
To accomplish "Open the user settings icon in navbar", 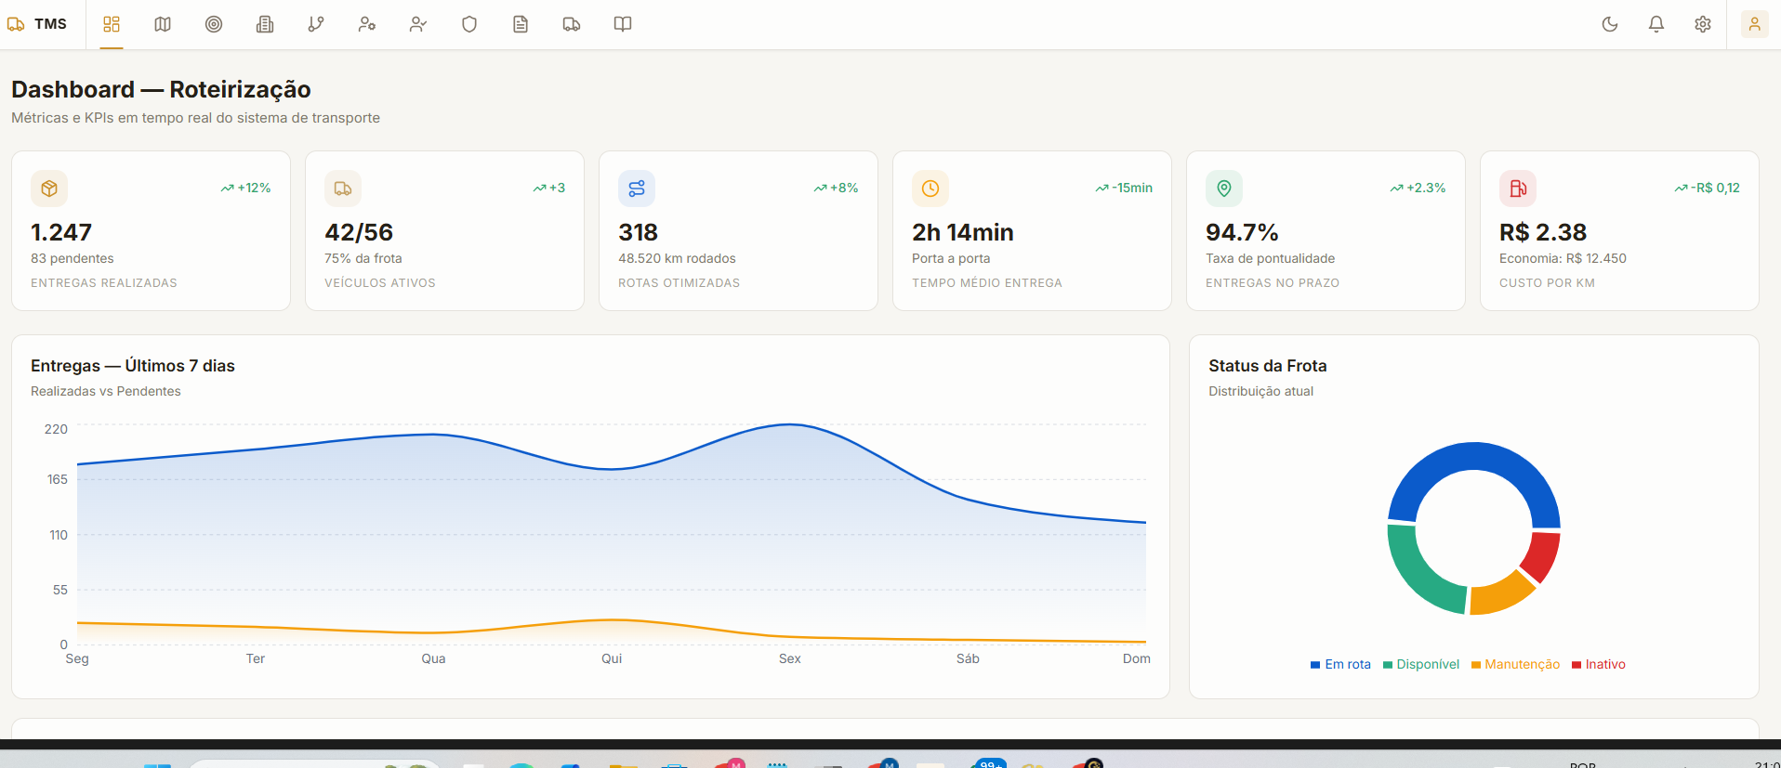I will coord(367,24).
